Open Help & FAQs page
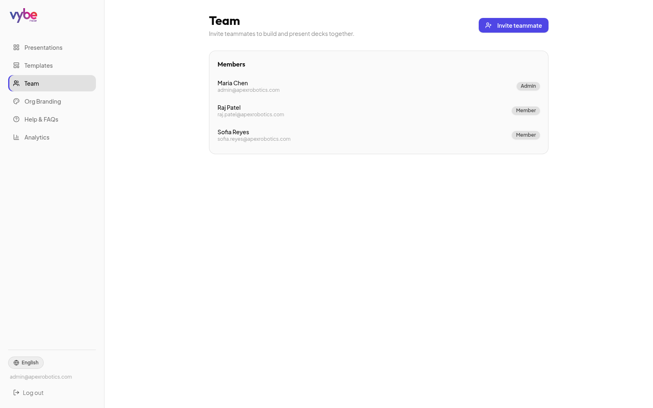Screen dimensions: 653x408 [x=52, y=119]
